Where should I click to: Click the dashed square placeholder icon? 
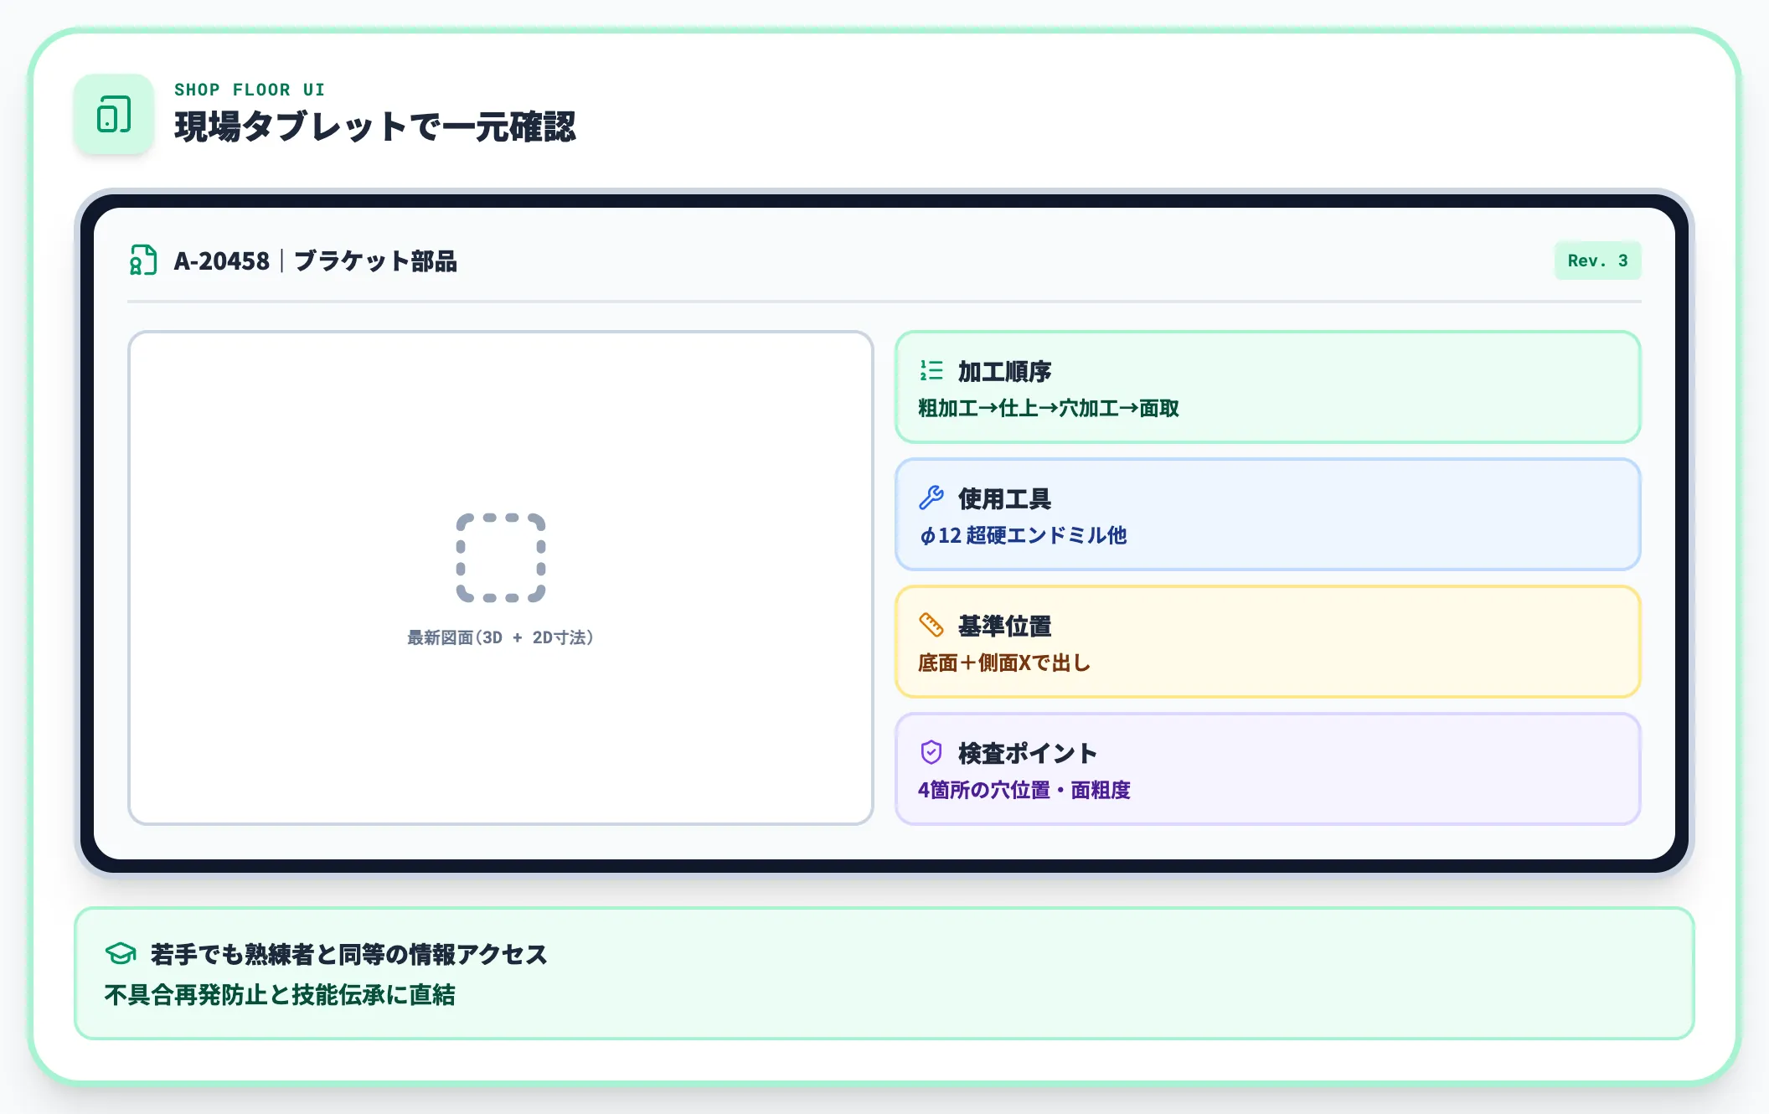[501, 558]
